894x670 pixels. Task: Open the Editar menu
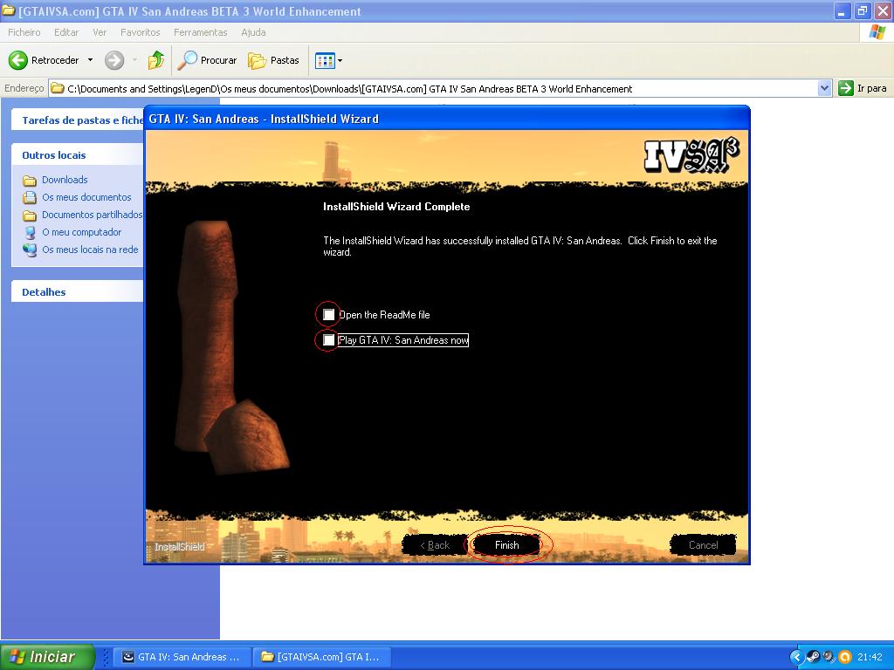point(66,32)
